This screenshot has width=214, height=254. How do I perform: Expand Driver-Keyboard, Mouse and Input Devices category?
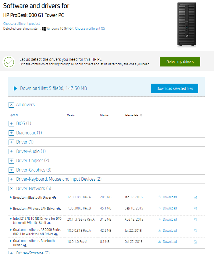(x=11, y=179)
